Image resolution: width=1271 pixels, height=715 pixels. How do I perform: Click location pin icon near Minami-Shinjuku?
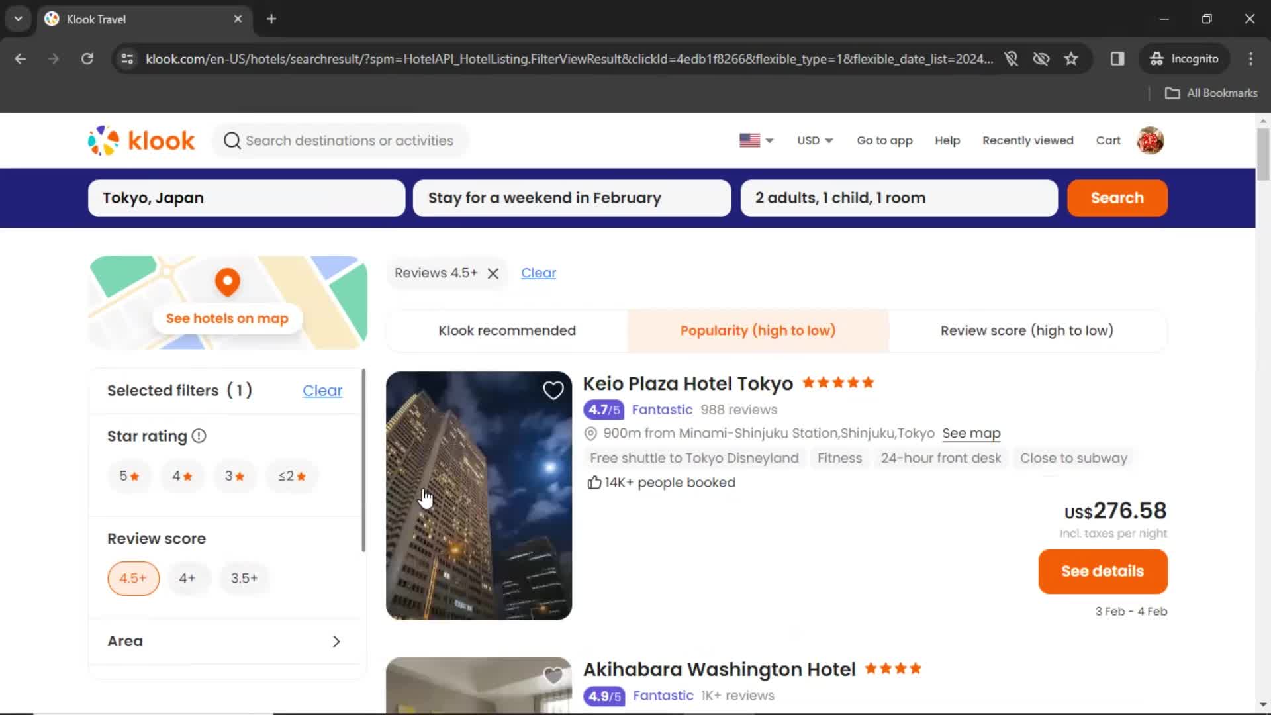point(590,434)
